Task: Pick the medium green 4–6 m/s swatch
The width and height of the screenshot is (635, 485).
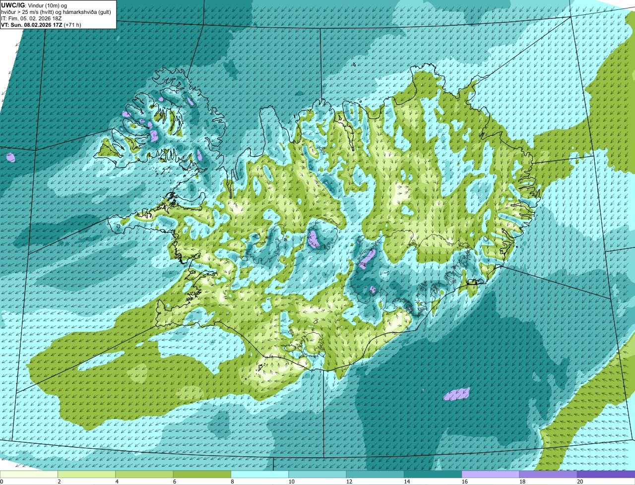Action: pos(144,475)
